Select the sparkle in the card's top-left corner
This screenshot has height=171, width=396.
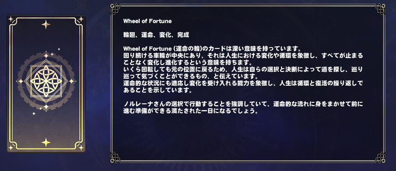point(11,19)
